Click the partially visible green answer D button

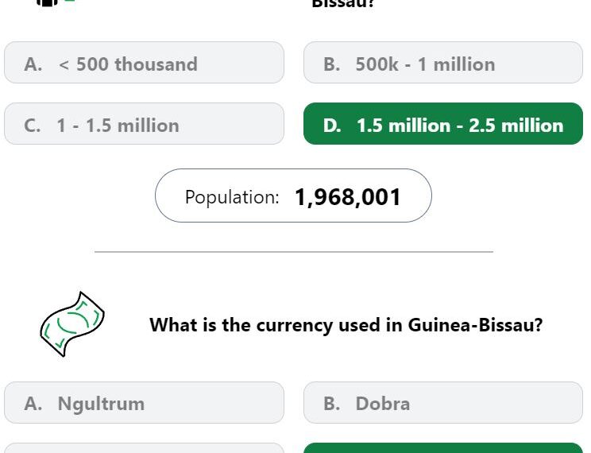pos(443,448)
